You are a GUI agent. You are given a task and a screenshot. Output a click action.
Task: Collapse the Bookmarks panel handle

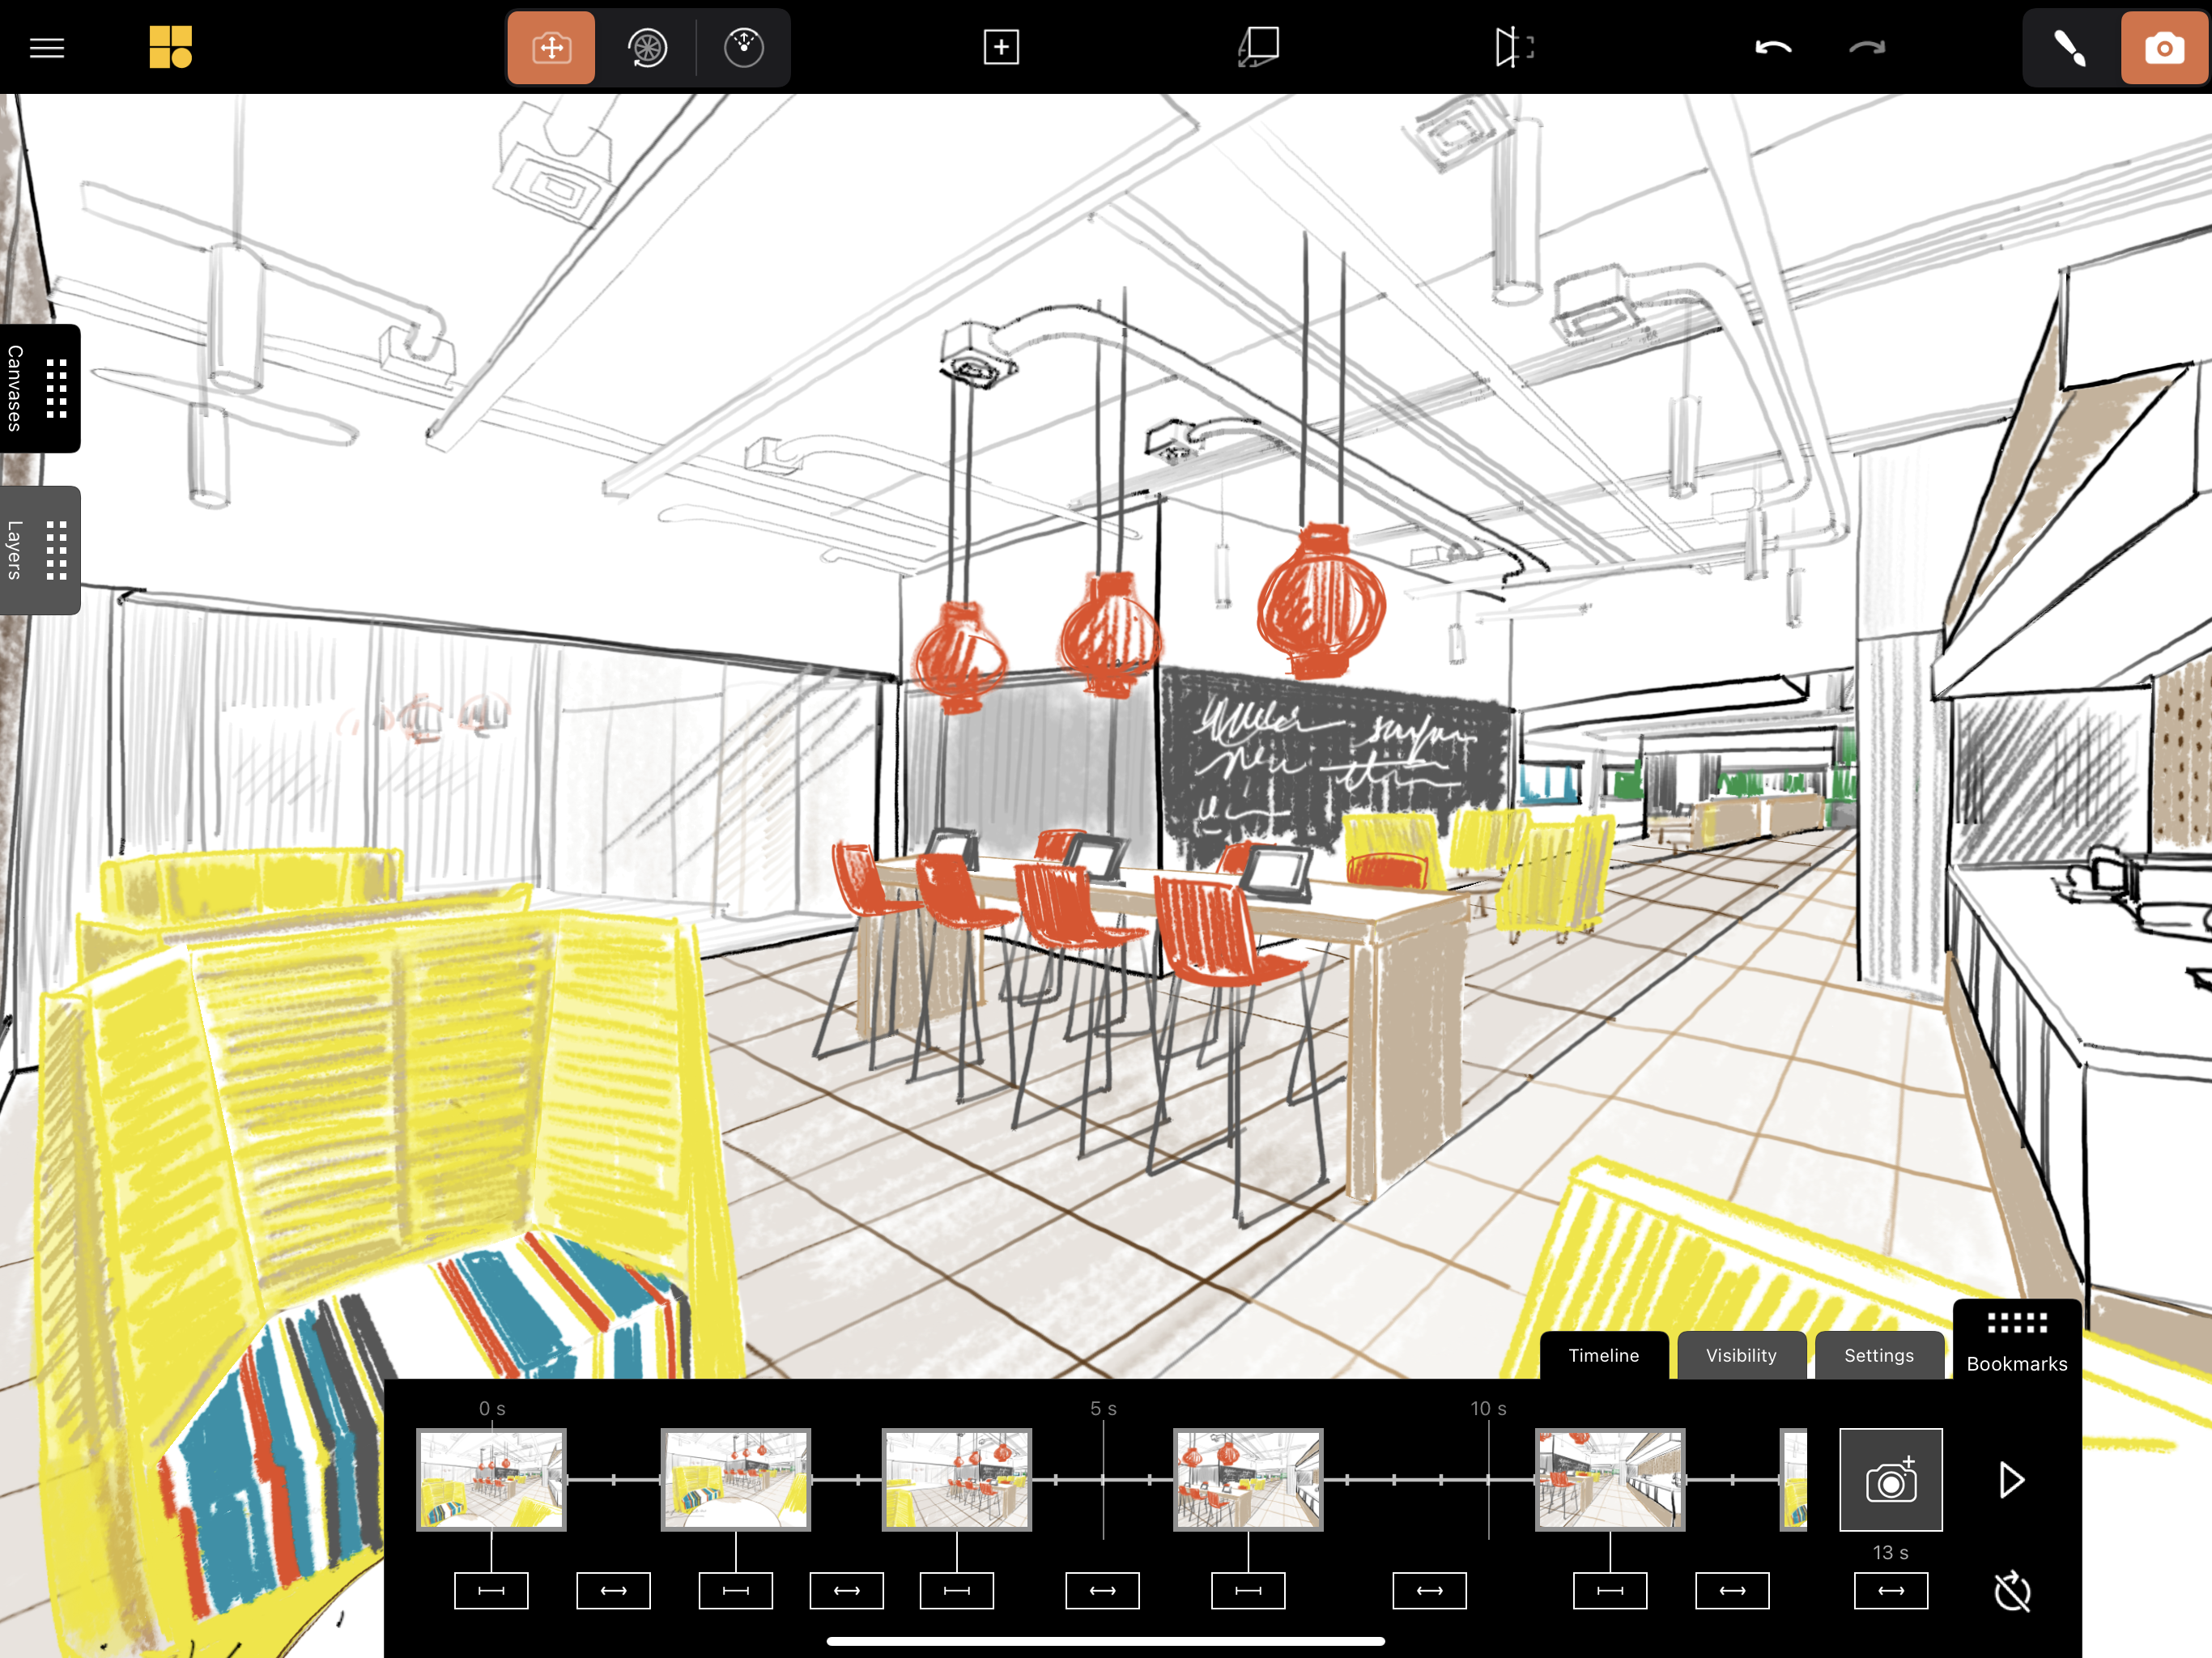(x=2016, y=1340)
